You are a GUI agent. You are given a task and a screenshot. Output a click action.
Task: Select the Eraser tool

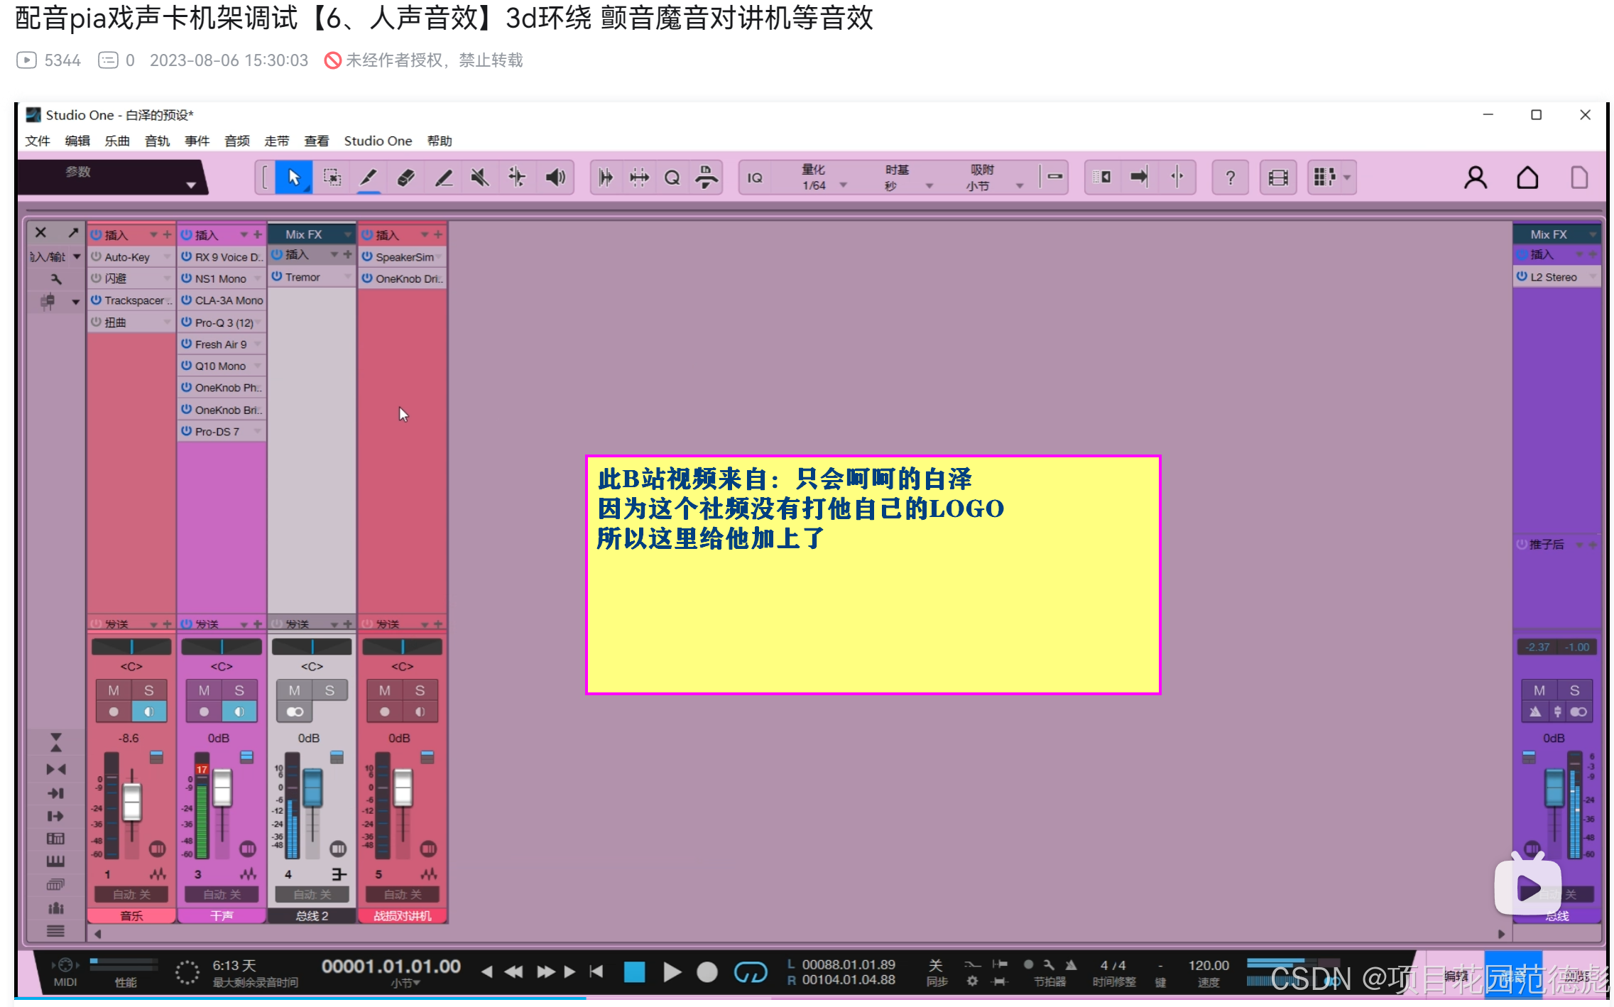(x=405, y=178)
